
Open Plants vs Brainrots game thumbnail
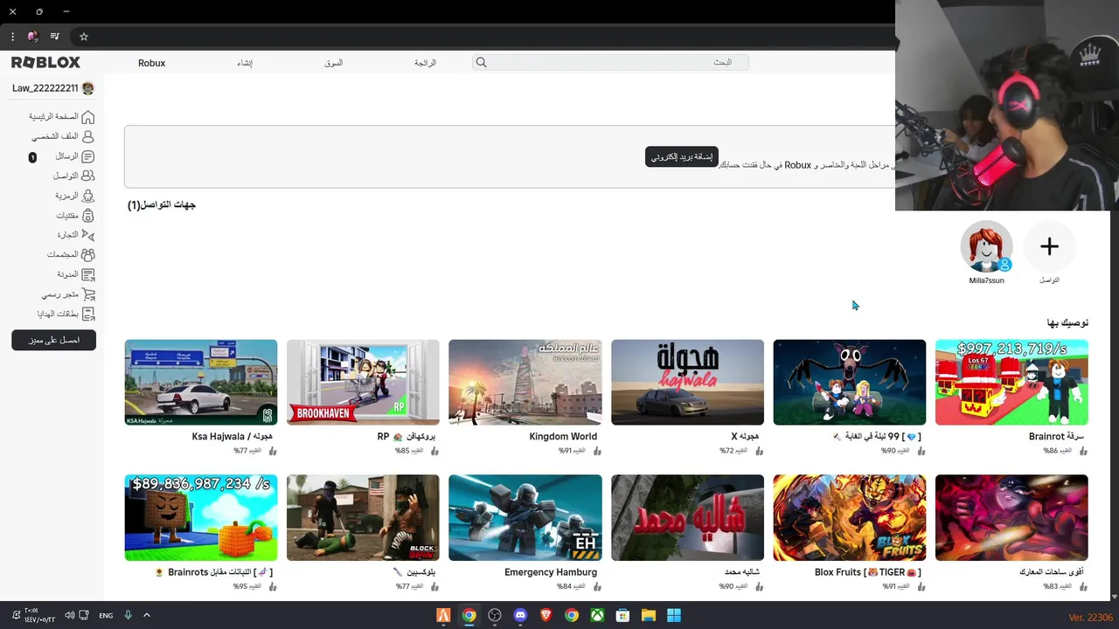coord(201,518)
